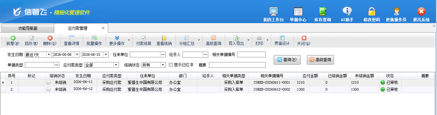Toggle 显示已红冲 checkbox
The height and width of the screenshot is (115, 437).
[x=171, y=65]
